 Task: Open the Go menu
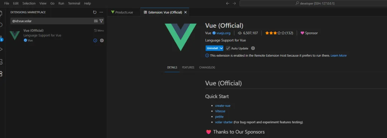pos(52,4)
